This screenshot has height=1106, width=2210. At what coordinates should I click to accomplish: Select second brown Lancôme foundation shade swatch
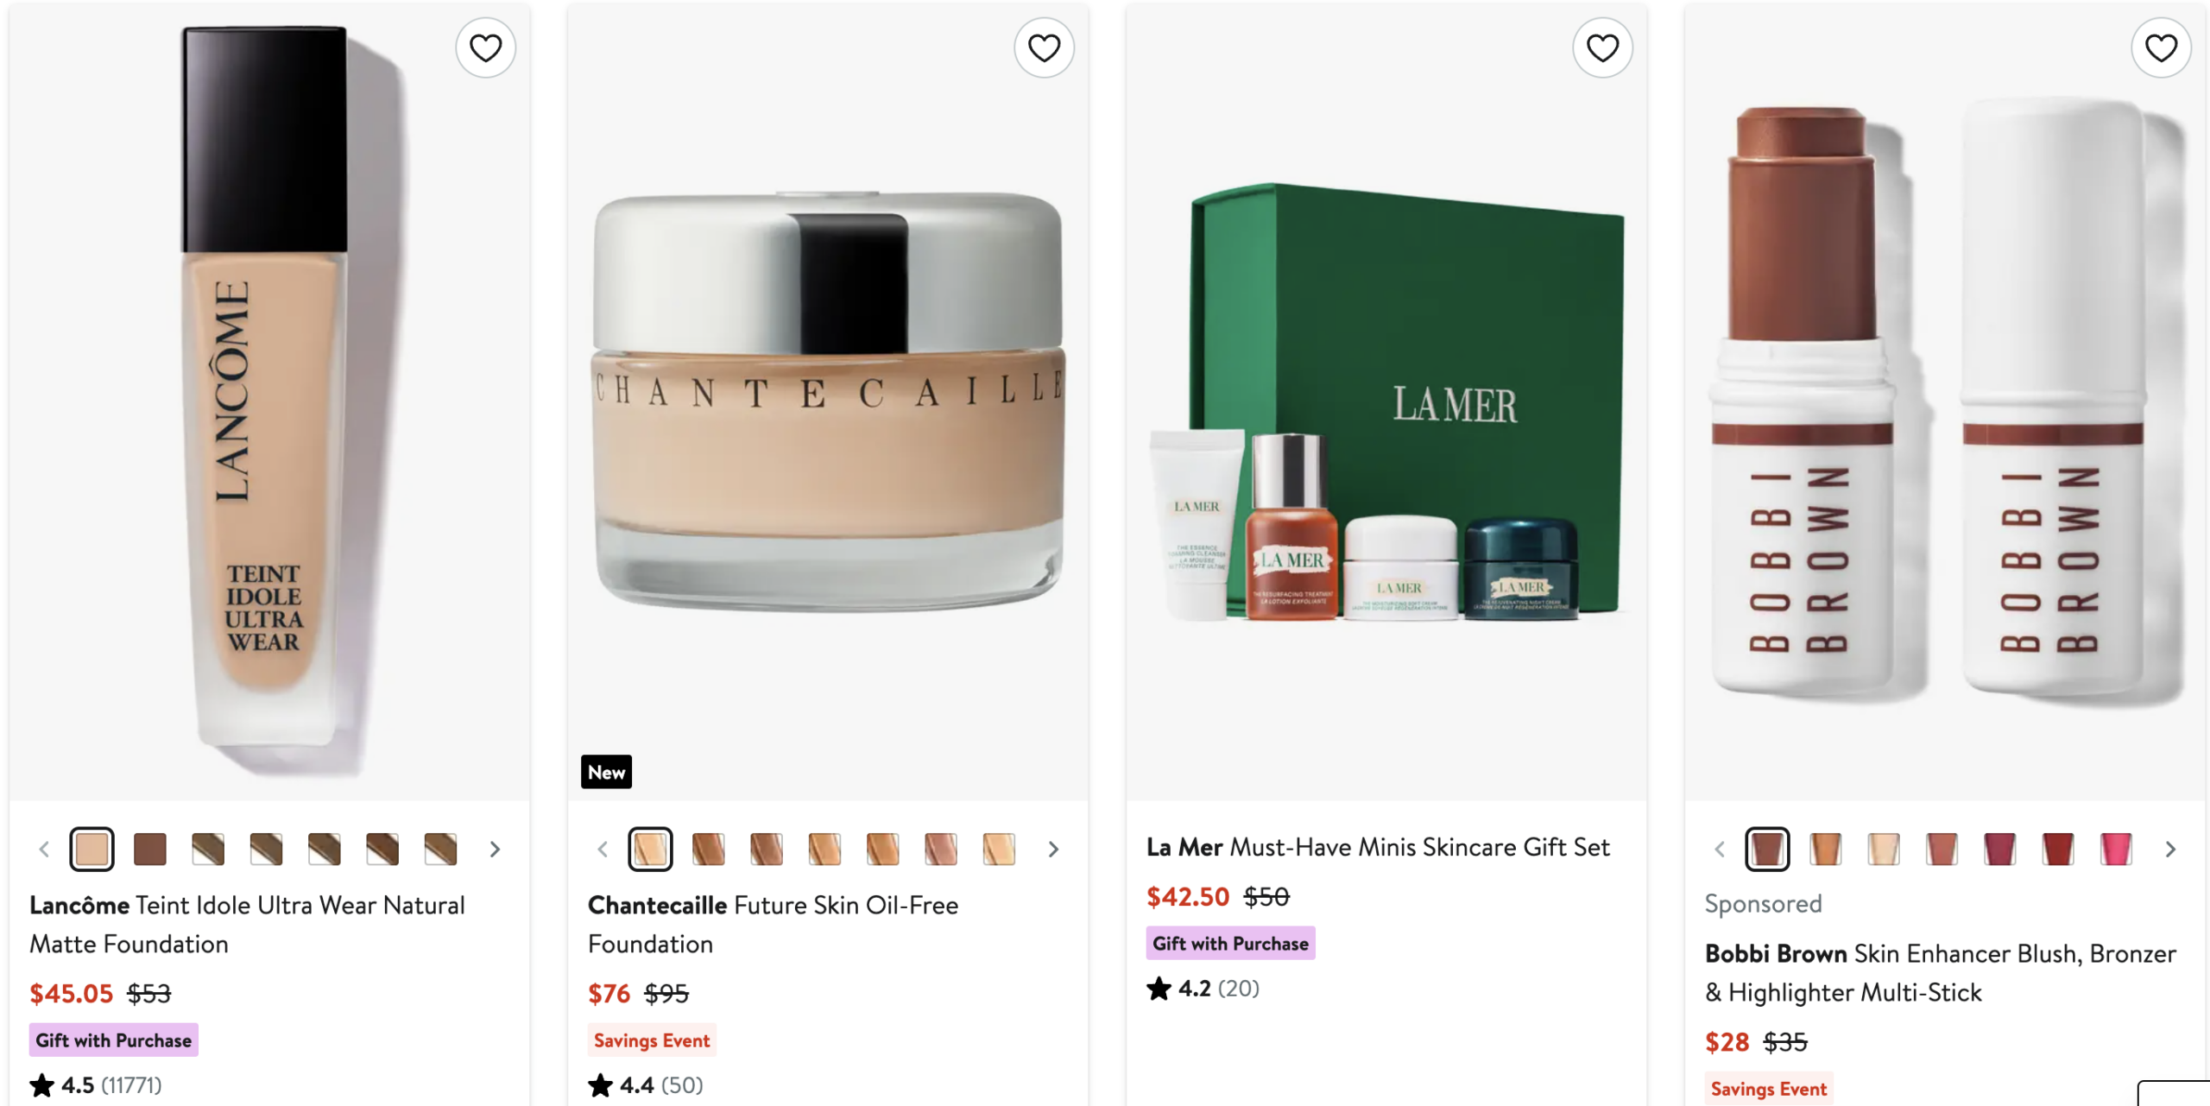pyautogui.click(x=150, y=850)
